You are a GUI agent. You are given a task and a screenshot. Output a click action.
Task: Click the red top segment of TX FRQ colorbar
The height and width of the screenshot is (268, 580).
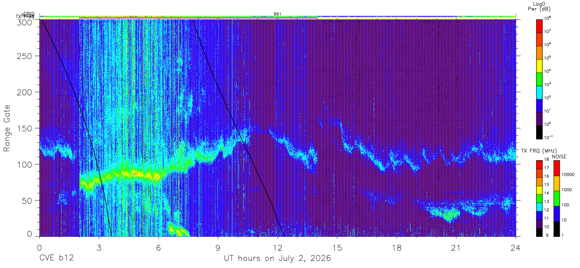pos(539,165)
